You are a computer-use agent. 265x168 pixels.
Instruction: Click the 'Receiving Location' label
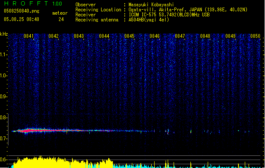tap(98, 10)
